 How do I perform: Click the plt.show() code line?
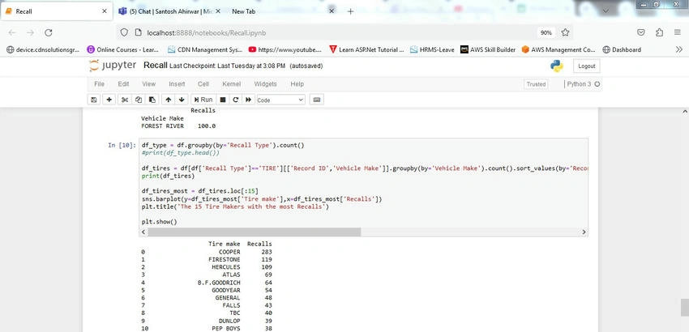coord(159,222)
